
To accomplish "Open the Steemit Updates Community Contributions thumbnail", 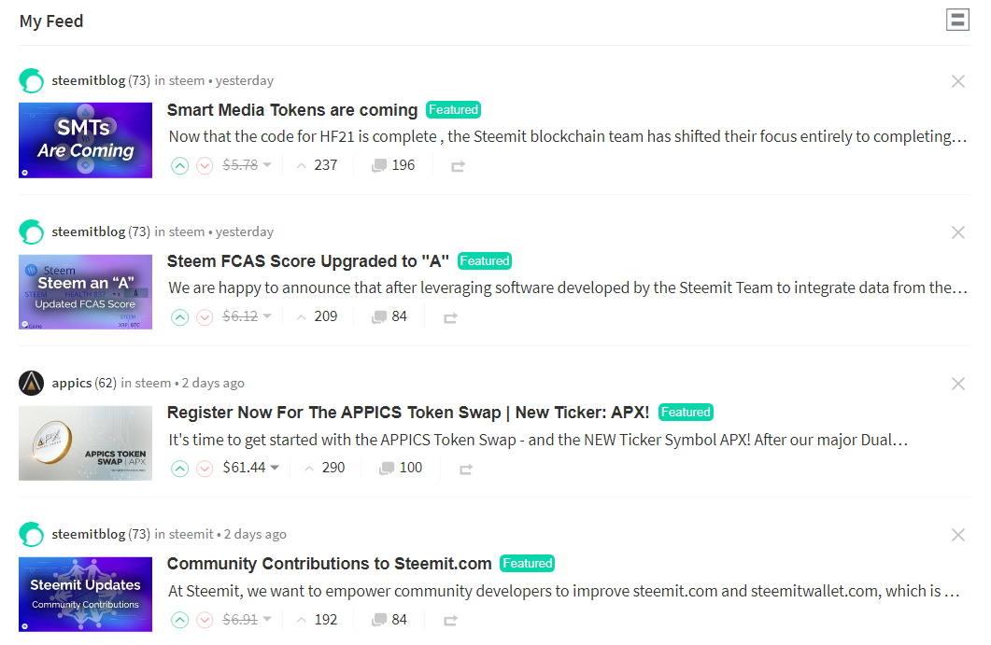I will (x=85, y=595).
